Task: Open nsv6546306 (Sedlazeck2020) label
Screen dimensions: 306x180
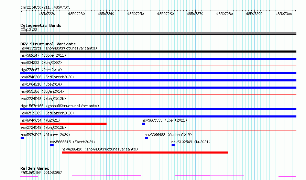Action: click(47, 77)
